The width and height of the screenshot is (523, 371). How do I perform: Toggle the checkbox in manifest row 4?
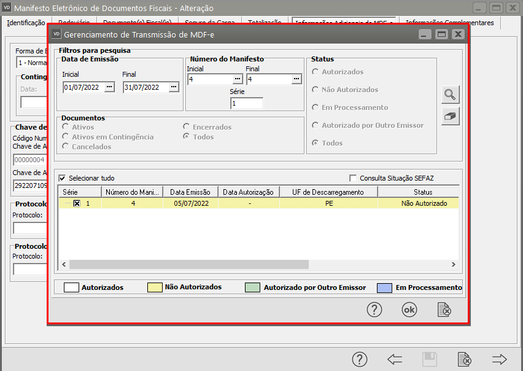(77, 203)
